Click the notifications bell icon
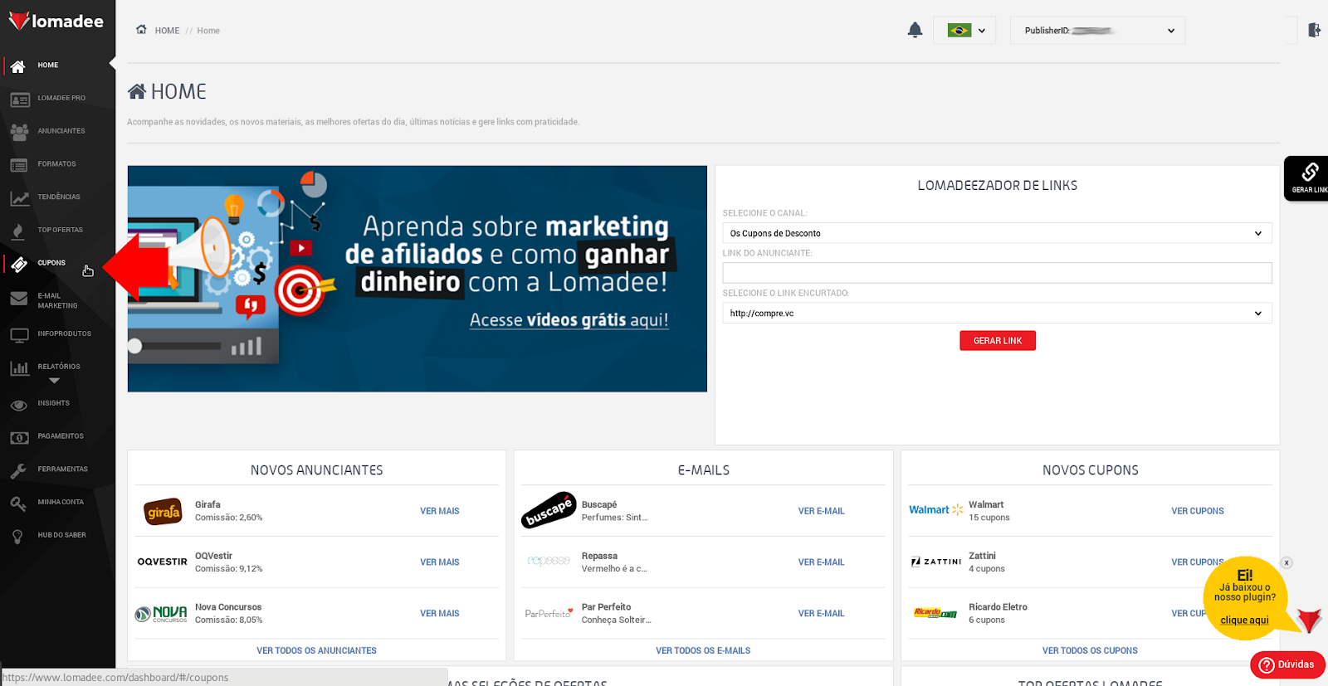This screenshot has width=1328, height=686. [915, 30]
